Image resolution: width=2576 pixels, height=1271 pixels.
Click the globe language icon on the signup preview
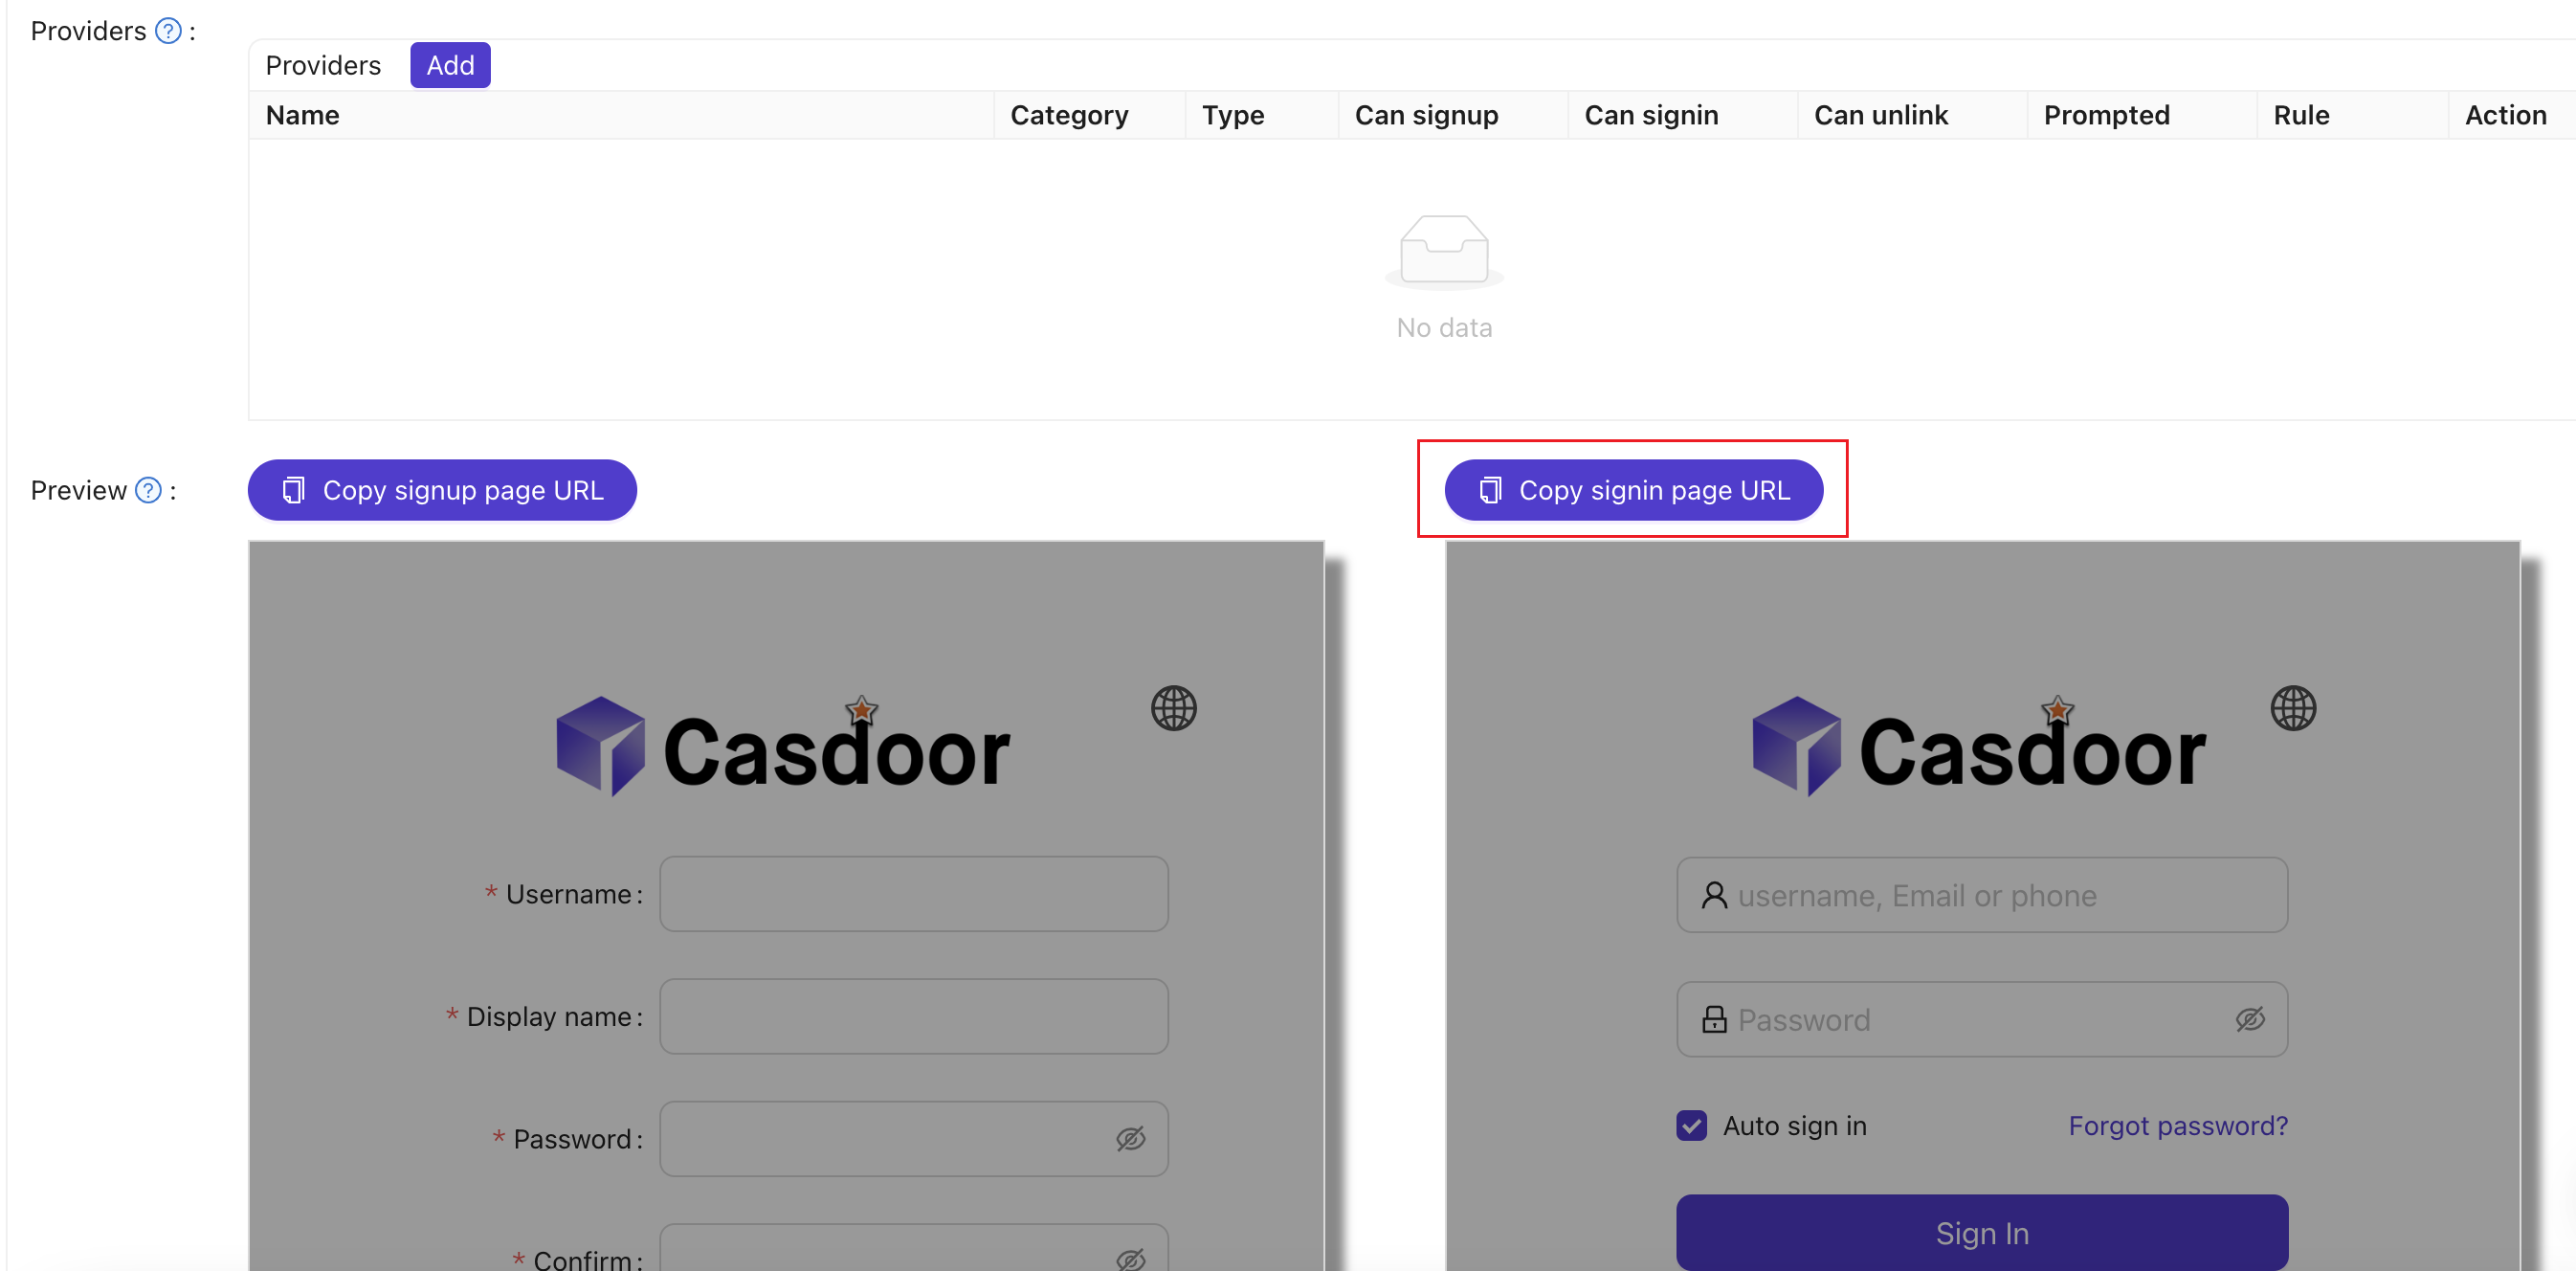[1174, 708]
